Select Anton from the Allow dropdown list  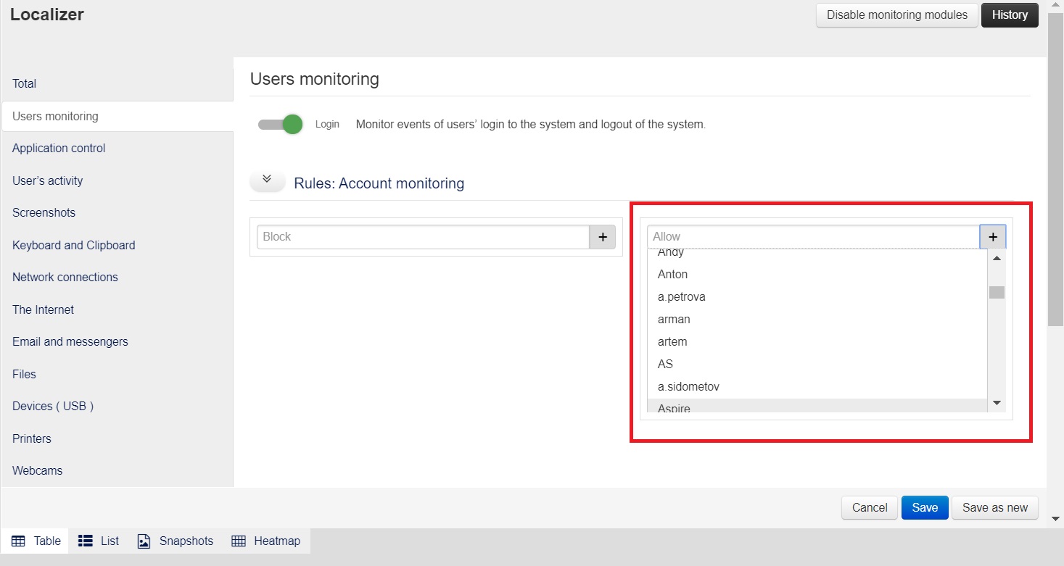(x=672, y=275)
